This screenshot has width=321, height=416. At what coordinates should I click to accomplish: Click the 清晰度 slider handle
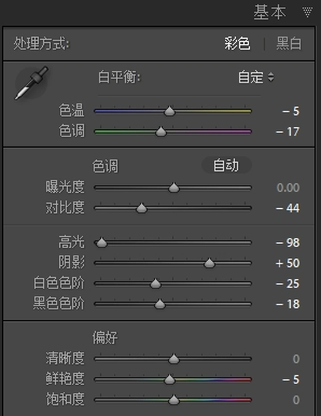174,358
